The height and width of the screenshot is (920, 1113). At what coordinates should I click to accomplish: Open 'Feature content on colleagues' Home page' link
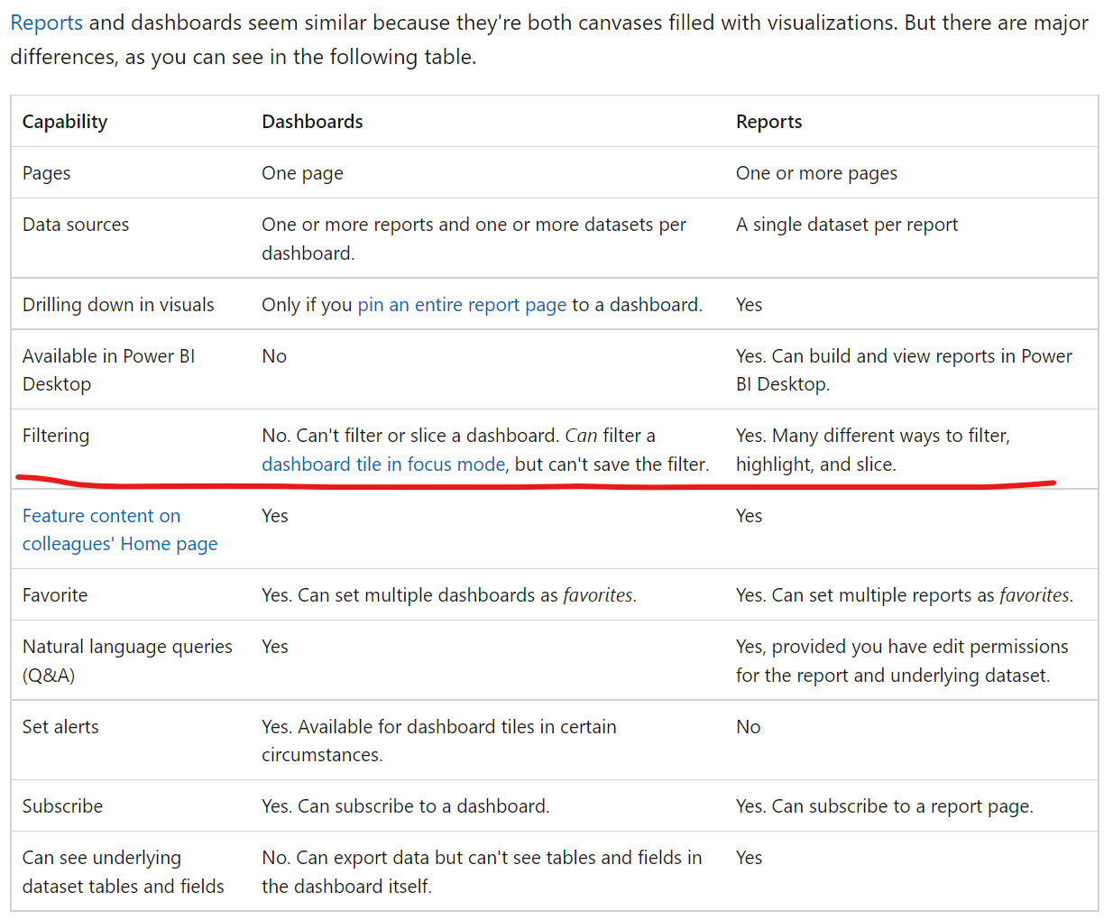(120, 529)
